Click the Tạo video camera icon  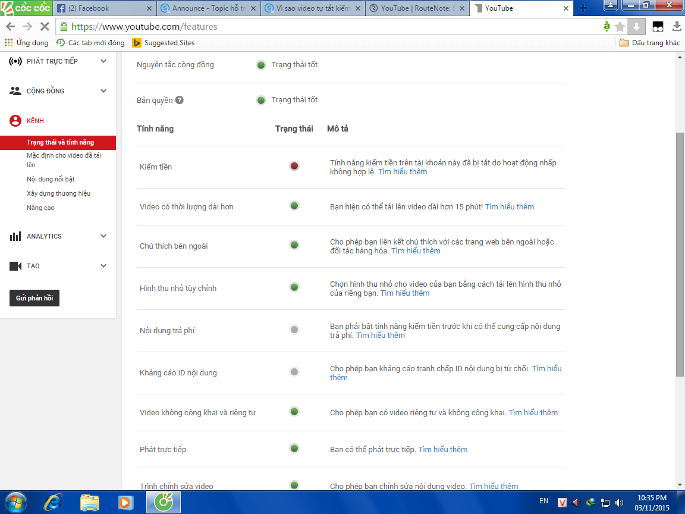click(x=15, y=266)
